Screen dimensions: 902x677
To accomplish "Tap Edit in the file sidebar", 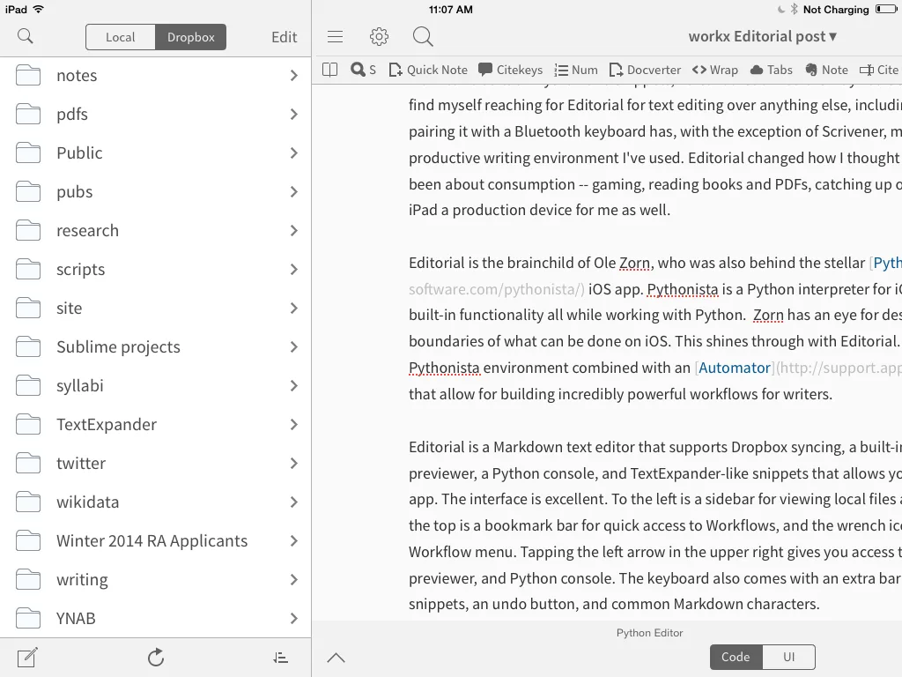I will point(285,37).
